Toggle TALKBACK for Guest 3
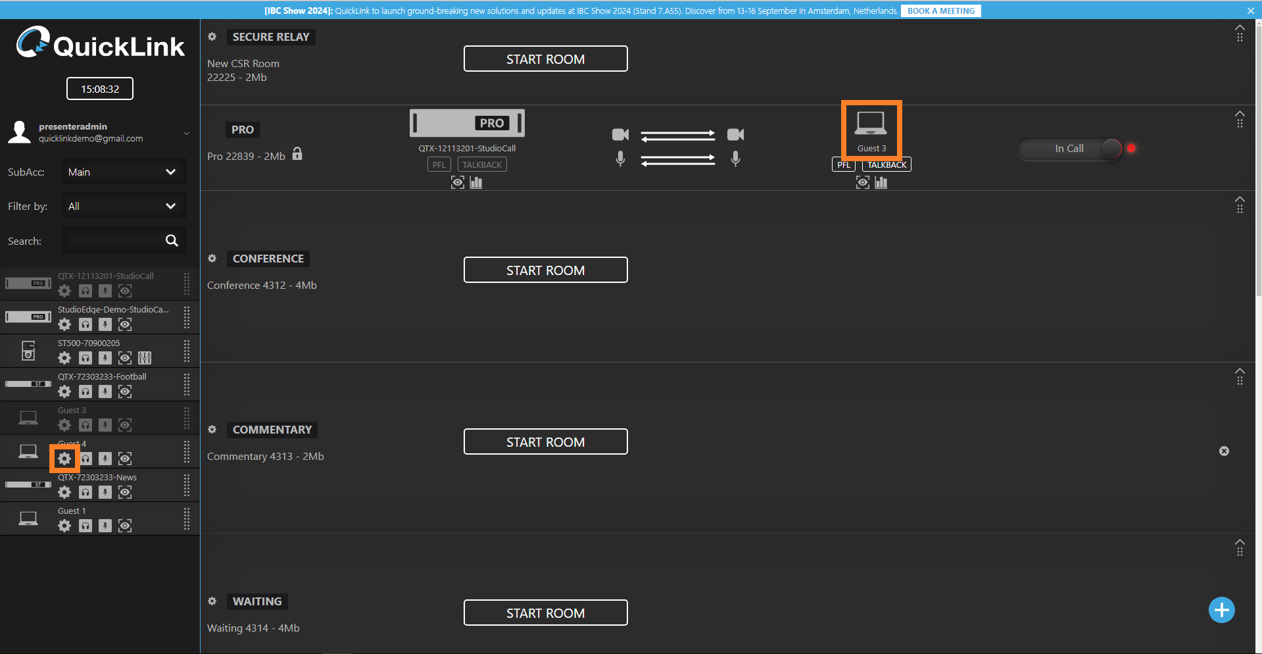The width and height of the screenshot is (1262, 654). (x=886, y=165)
